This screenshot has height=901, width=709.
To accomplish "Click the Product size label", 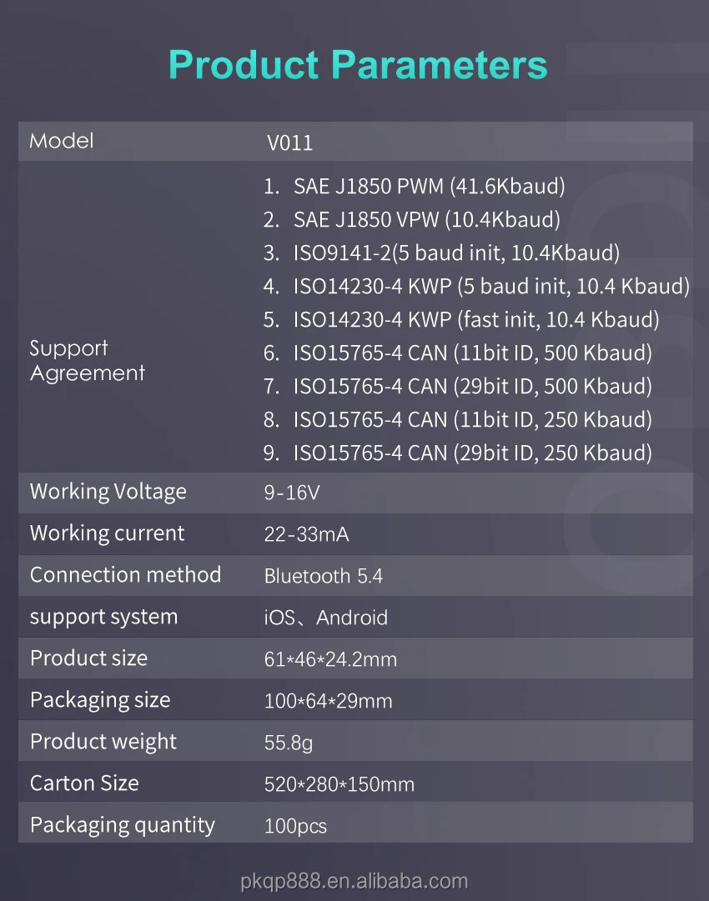I will coord(88,658).
